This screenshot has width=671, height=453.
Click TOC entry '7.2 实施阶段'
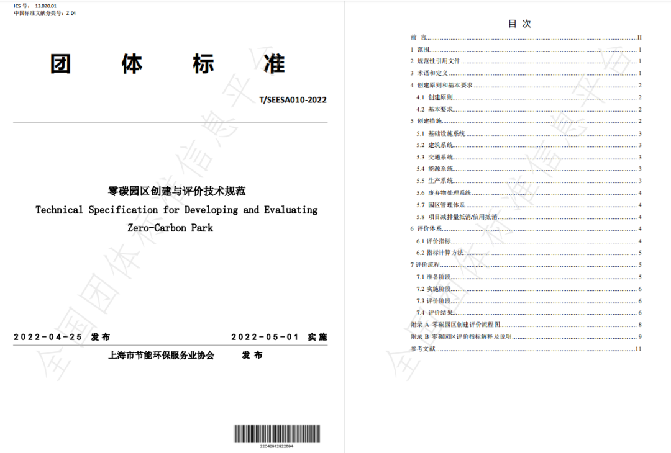pyautogui.click(x=529, y=289)
